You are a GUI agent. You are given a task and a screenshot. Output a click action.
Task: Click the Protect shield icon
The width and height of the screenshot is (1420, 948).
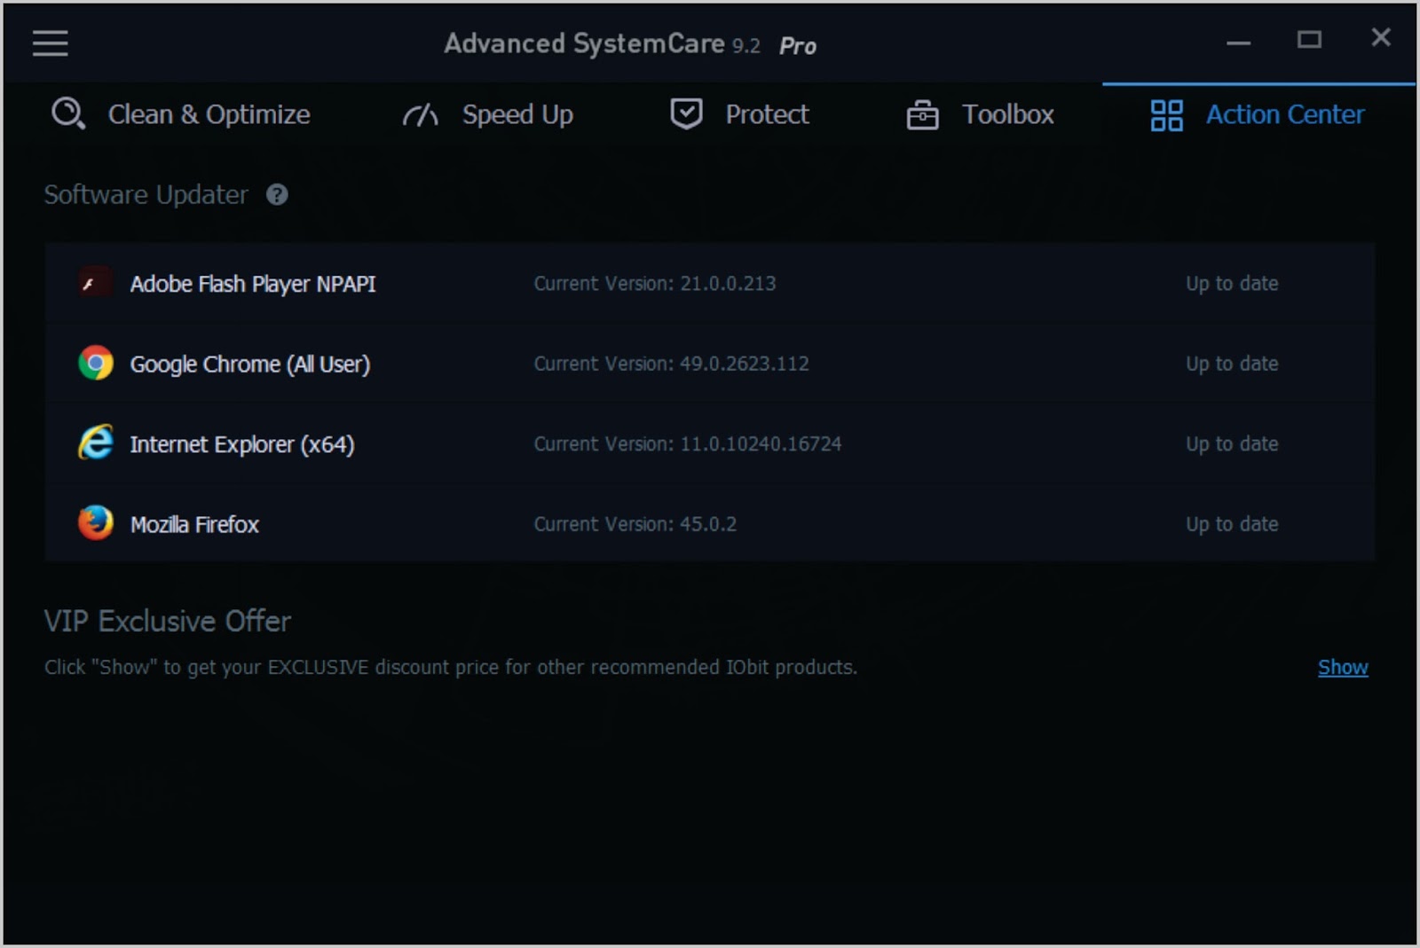pos(686,114)
